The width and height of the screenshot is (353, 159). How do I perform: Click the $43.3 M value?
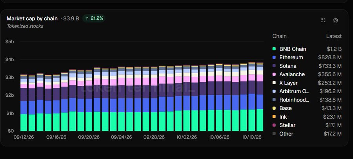point(331,108)
